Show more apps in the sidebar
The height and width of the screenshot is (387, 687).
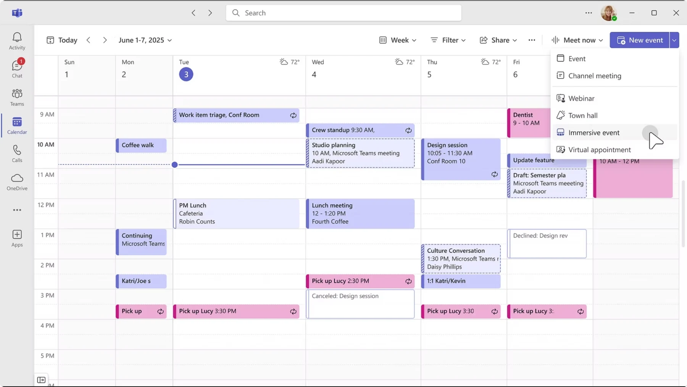coord(17,210)
